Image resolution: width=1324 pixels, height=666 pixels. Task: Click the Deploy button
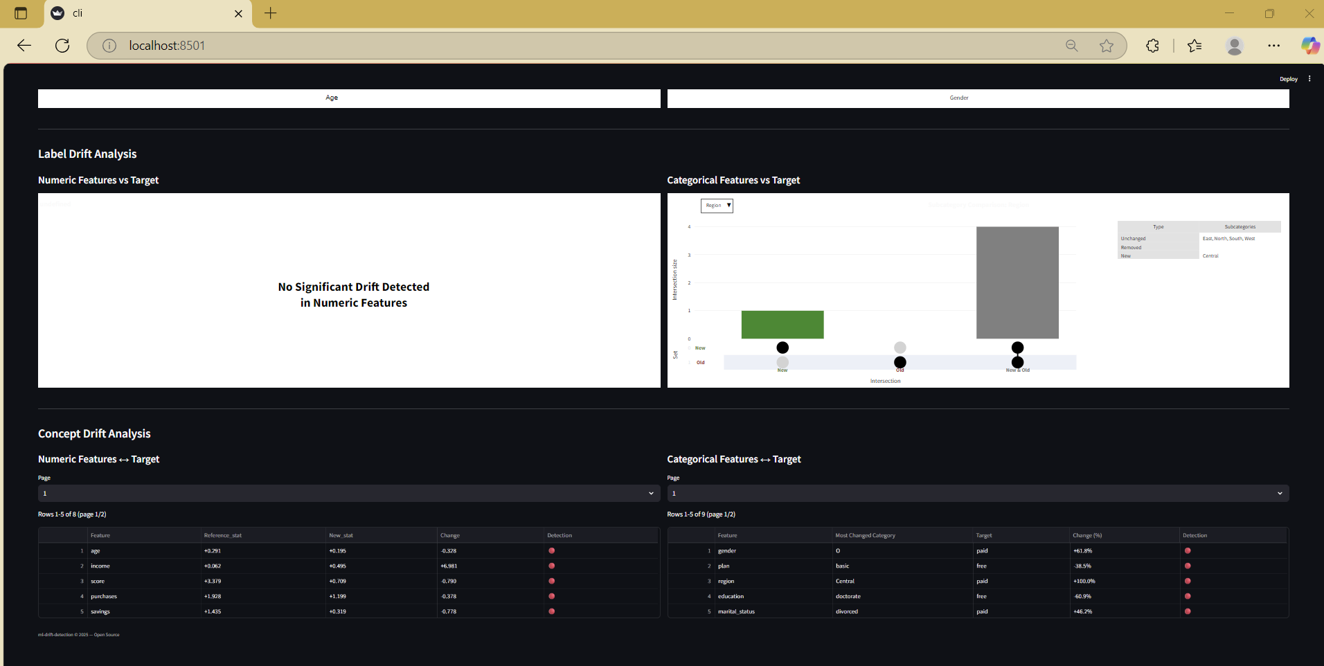(x=1288, y=79)
